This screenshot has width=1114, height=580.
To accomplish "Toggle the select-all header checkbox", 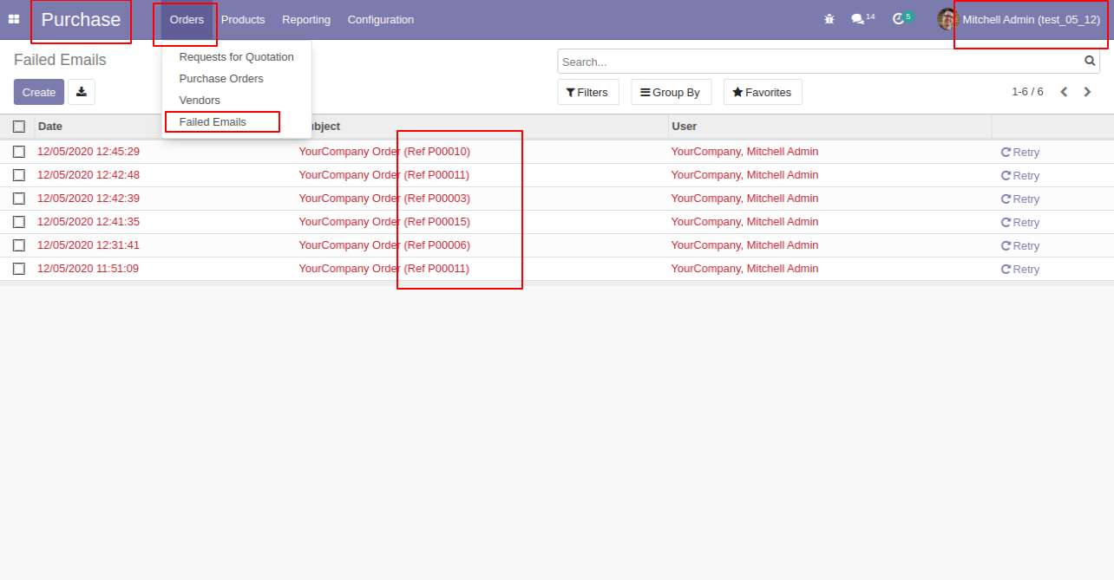I will (19, 127).
